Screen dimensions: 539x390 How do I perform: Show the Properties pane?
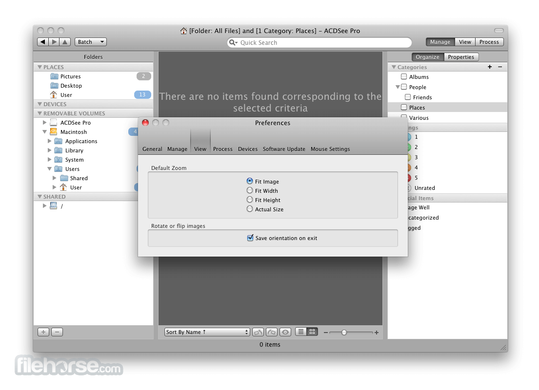pyautogui.click(x=461, y=57)
